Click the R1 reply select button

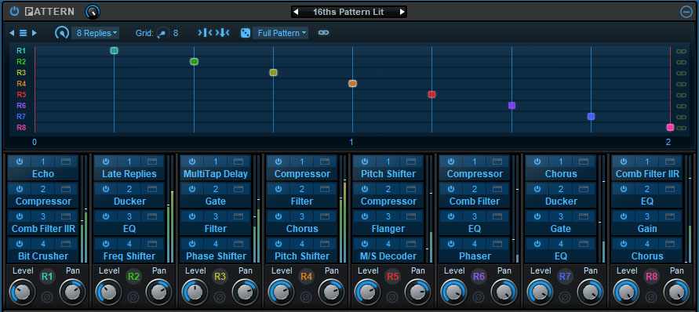point(47,277)
